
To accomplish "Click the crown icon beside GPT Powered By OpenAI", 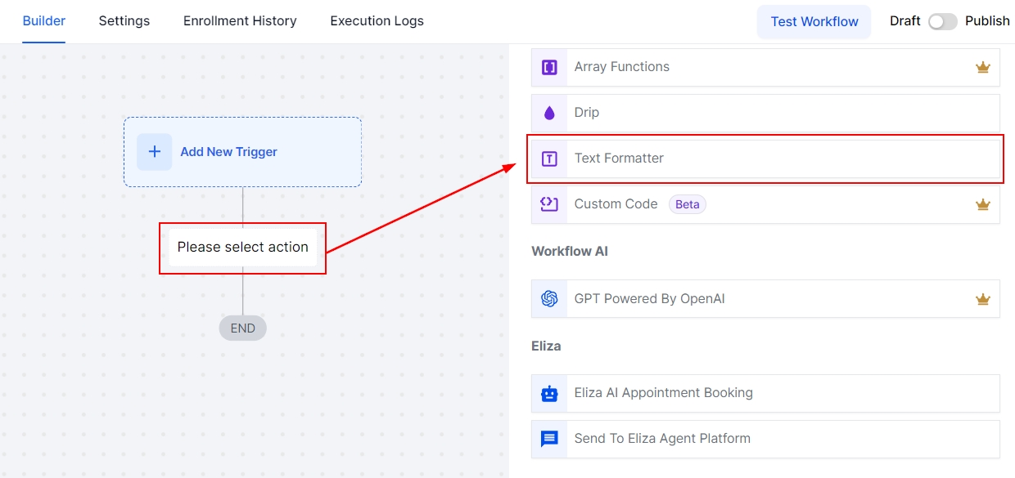I will pos(982,300).
